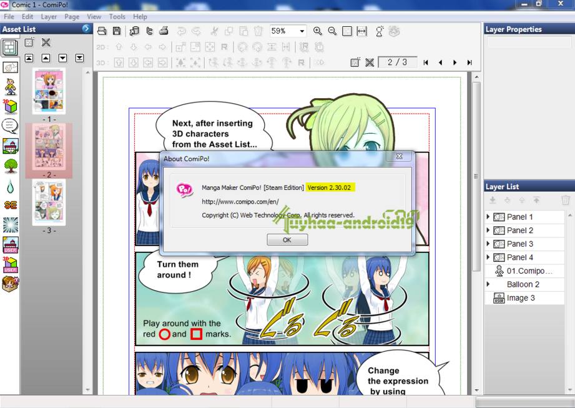
Task: Select the 01.Comipo character layer
Action: pyautogui.click(x=524, y=271)
